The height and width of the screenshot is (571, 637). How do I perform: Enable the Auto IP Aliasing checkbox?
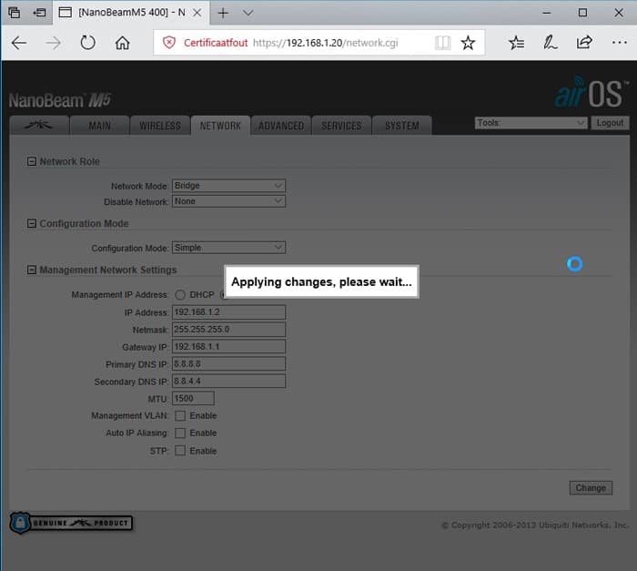180,433
